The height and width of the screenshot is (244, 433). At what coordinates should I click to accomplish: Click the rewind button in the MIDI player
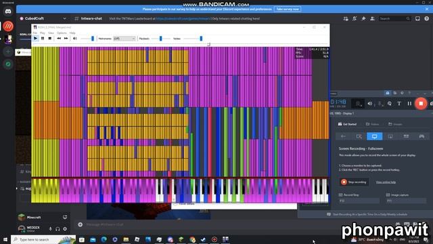pyautogui.click(x=59, y=39)
